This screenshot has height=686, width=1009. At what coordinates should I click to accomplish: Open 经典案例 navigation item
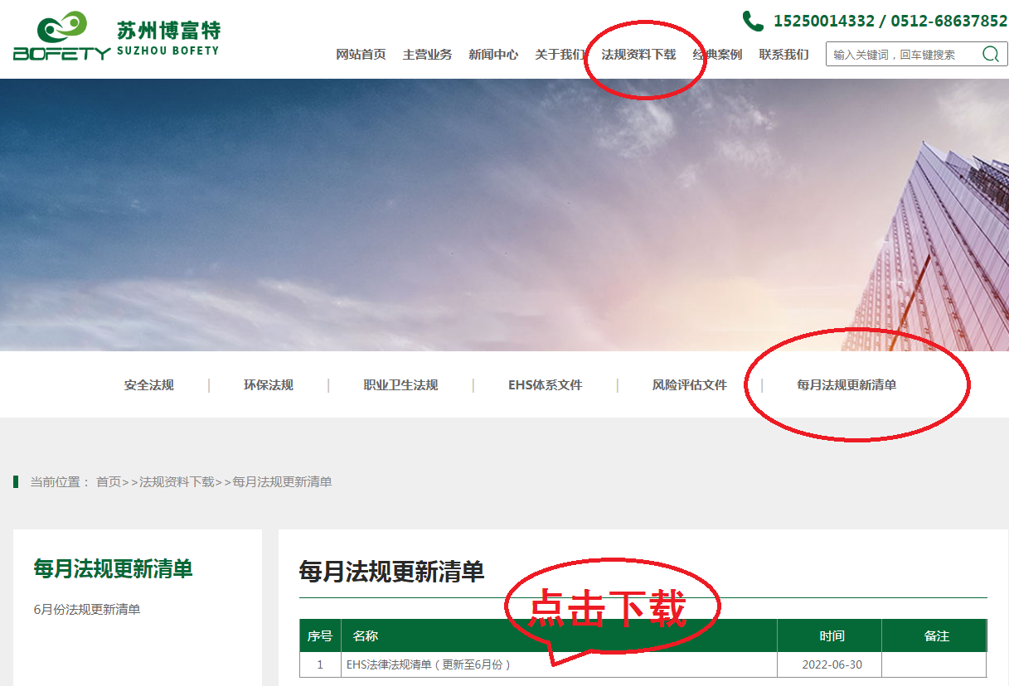(717, 55)
